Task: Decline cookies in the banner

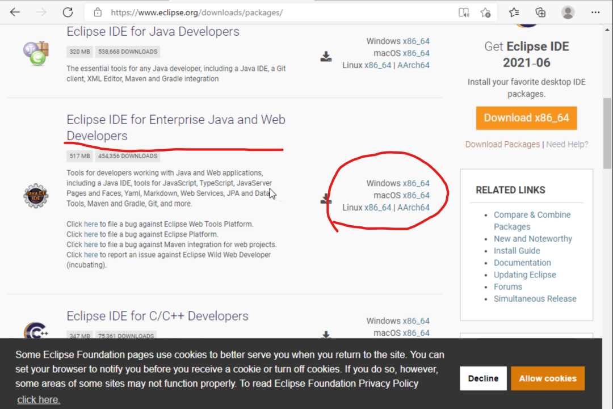Action: 483,378
